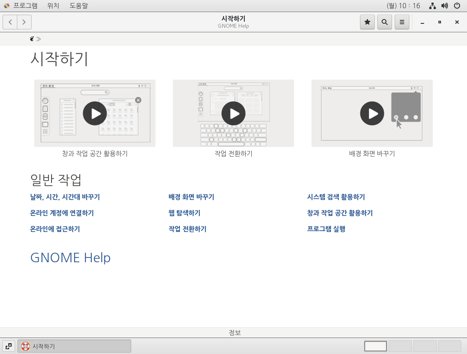Switch to the fourth workspace box
Viewport: 467px width, 354px height.
coord(450,346)
